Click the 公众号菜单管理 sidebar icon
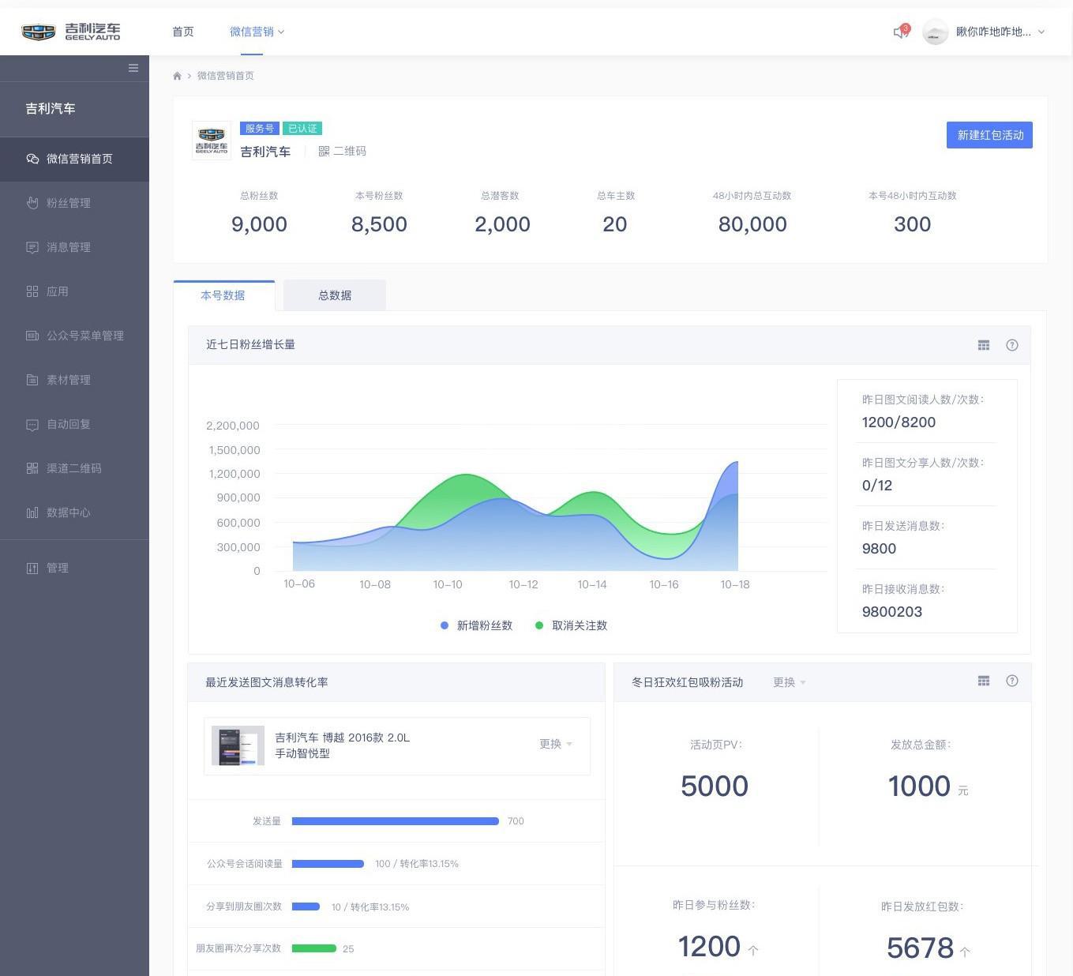Image resolution: width=1073 pixels, height=976 pixels. tap(32, 336)
